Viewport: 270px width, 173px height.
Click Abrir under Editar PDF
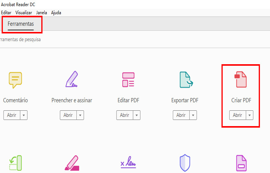click(125, 115)
